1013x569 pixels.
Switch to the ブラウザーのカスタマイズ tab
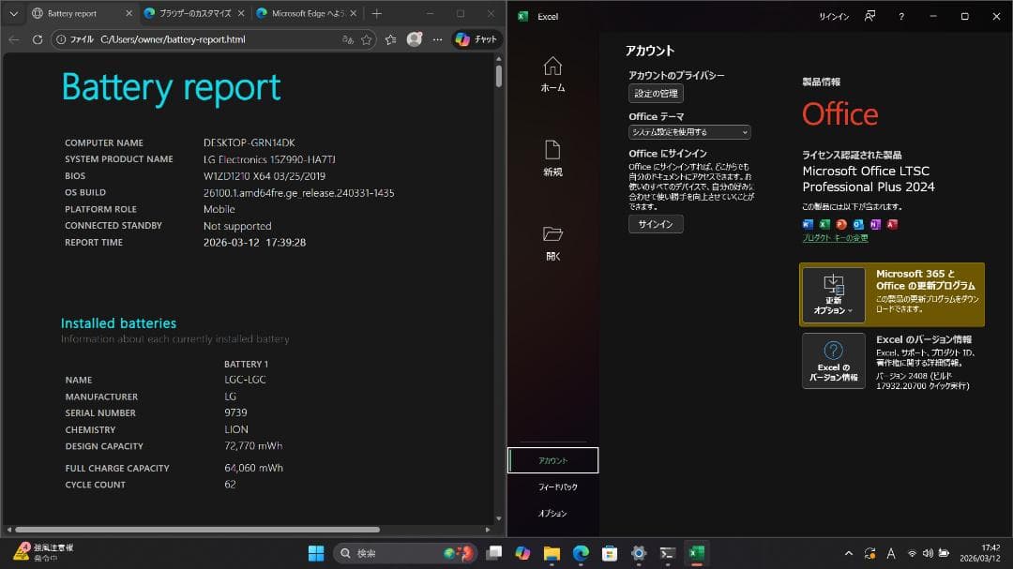pyautogui.click(x=194, y=13)
